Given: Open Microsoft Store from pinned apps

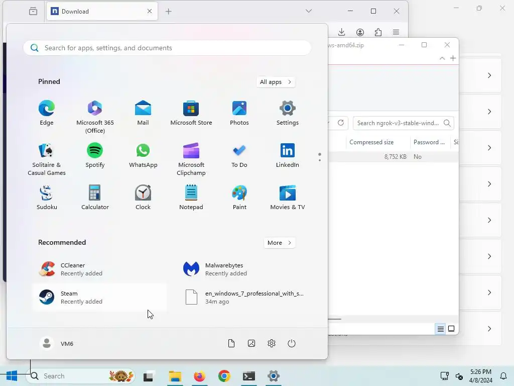Looking at the screenshot, I should coord(191,113).
